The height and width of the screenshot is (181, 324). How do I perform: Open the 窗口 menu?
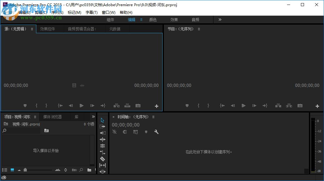pos(108,12)
